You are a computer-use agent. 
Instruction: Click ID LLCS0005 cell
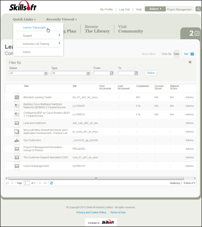[78, 106]
